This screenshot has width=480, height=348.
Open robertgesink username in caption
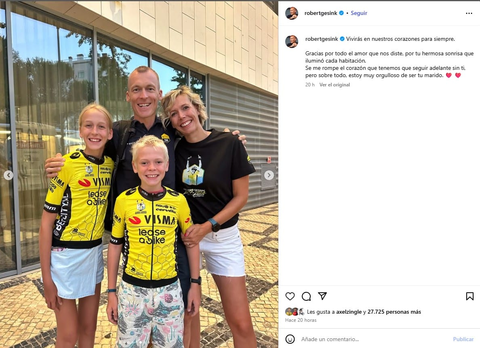click(x=322, y=39)
